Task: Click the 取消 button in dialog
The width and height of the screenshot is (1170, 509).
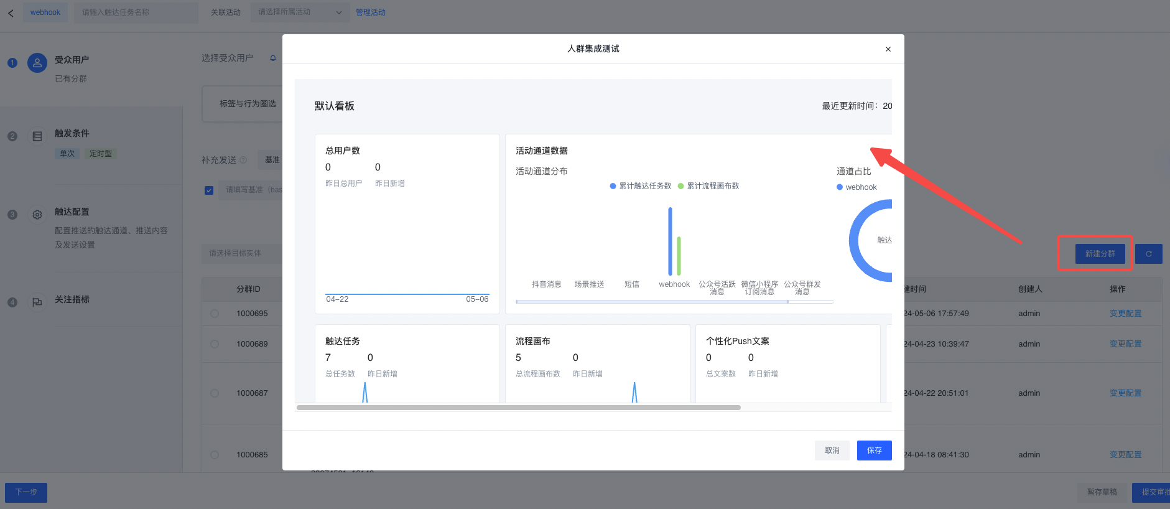Action: (x=832, y=451)
